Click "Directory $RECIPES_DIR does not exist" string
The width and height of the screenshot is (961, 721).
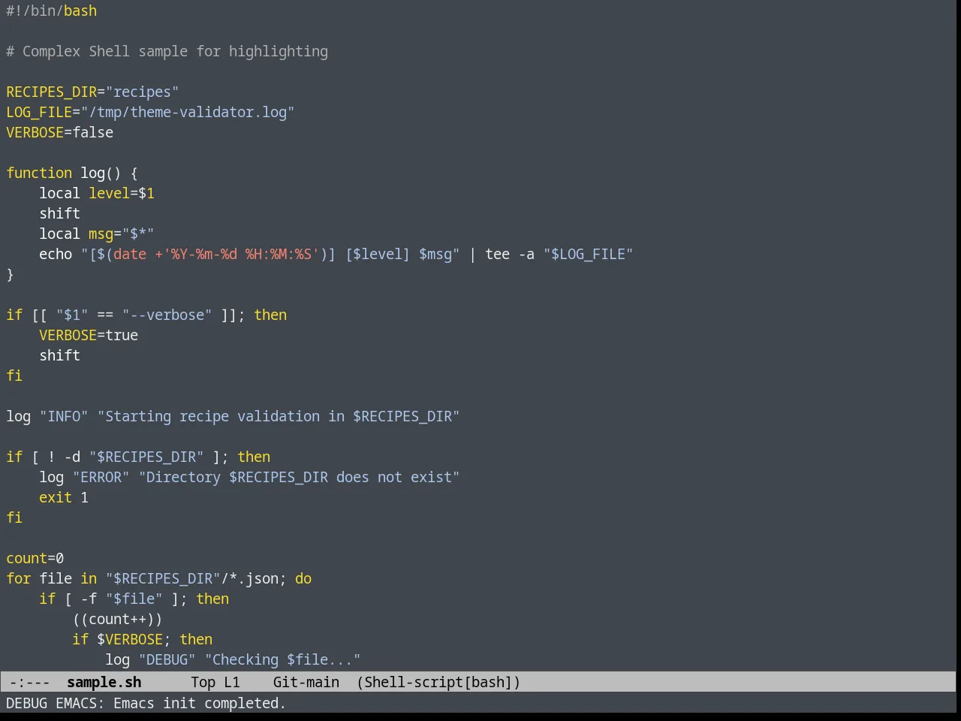[299, 477]
